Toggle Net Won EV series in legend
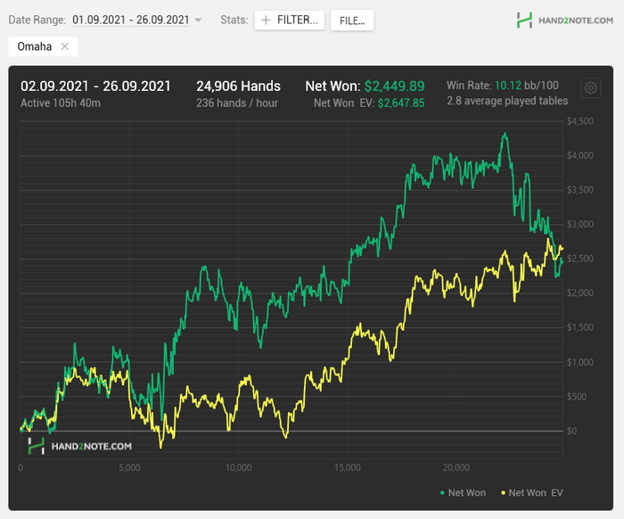 pos(531,493)
